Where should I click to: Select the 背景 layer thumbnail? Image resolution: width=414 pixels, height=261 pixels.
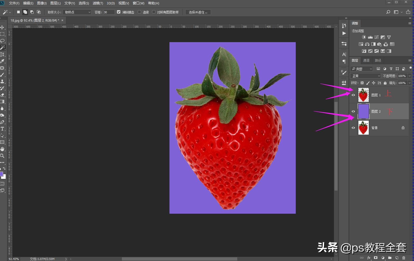[x=363, y=128]
